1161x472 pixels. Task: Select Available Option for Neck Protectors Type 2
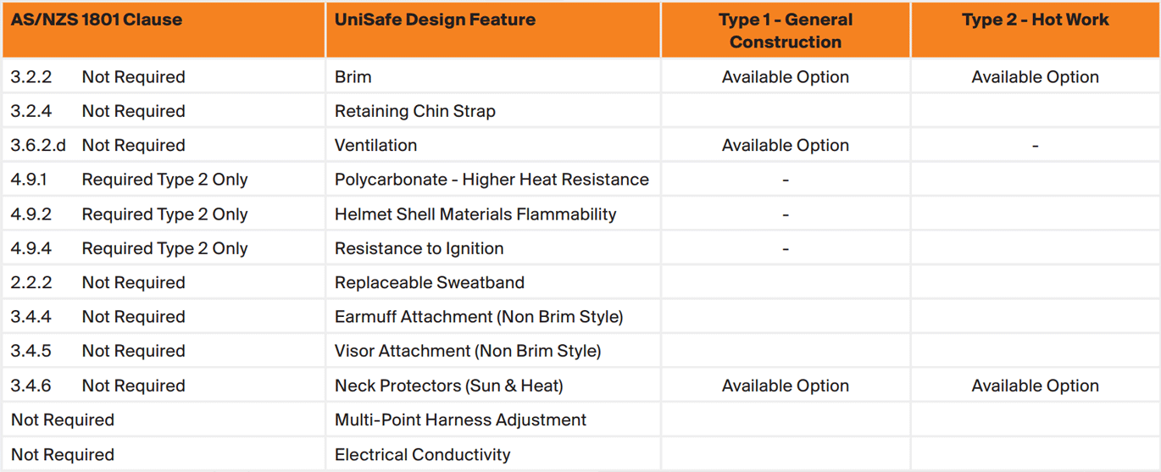[x=1036, y=386]
